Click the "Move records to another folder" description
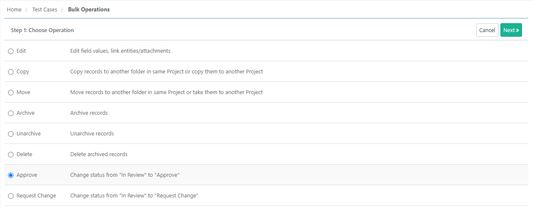533x208 pixels. click(x=166, y=92)
